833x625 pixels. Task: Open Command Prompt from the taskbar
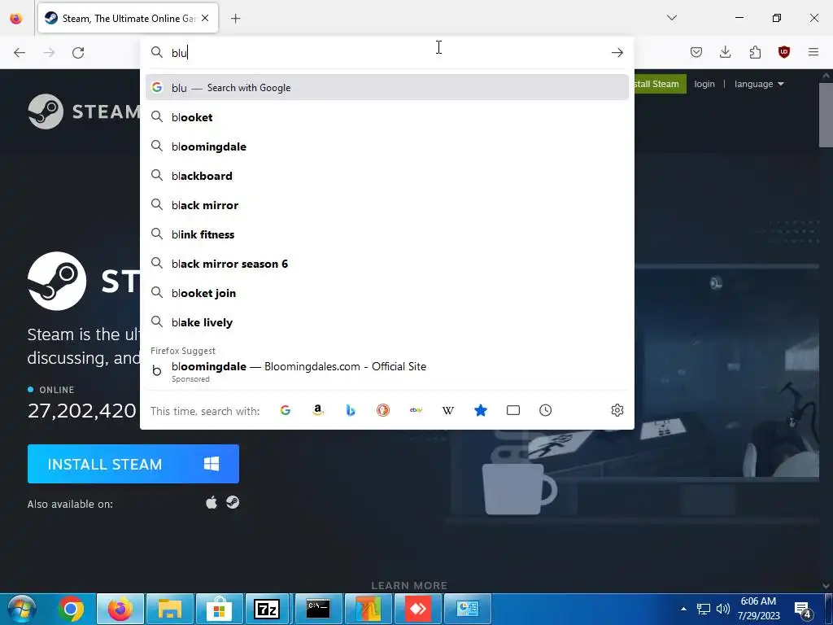(x=318, y=609)
